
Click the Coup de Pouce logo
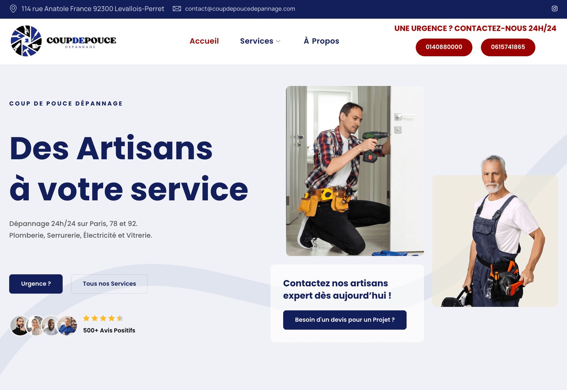(63, 41)
